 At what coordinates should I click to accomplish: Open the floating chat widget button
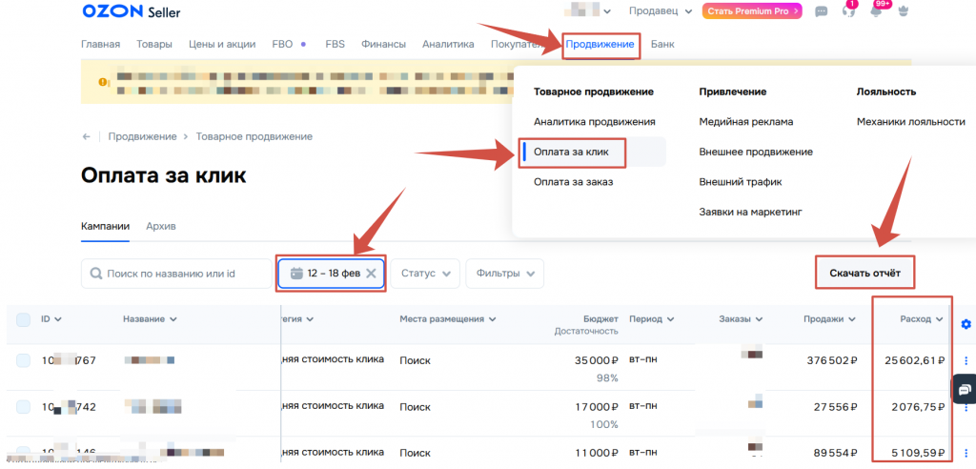[964, 389]
